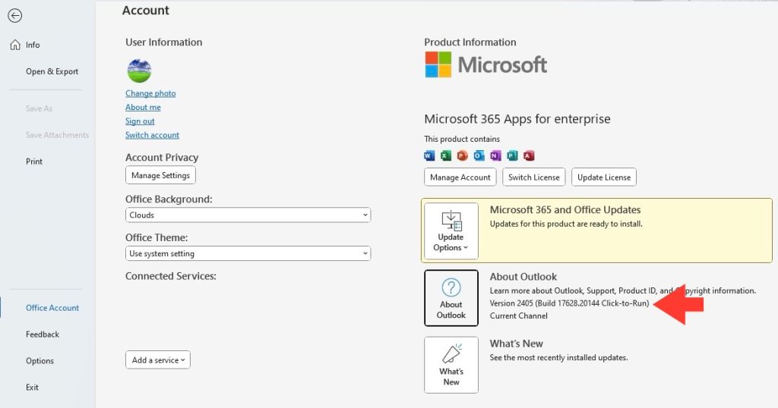Click the Access app icon

pos(529,156)
